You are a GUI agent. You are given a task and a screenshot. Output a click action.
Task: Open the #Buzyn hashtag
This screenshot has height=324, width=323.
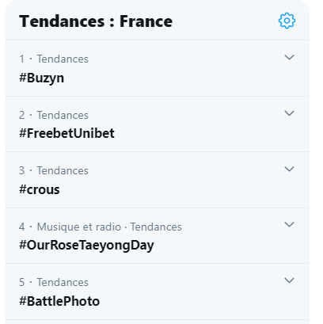pyautogui.click(x=41, y=78)
